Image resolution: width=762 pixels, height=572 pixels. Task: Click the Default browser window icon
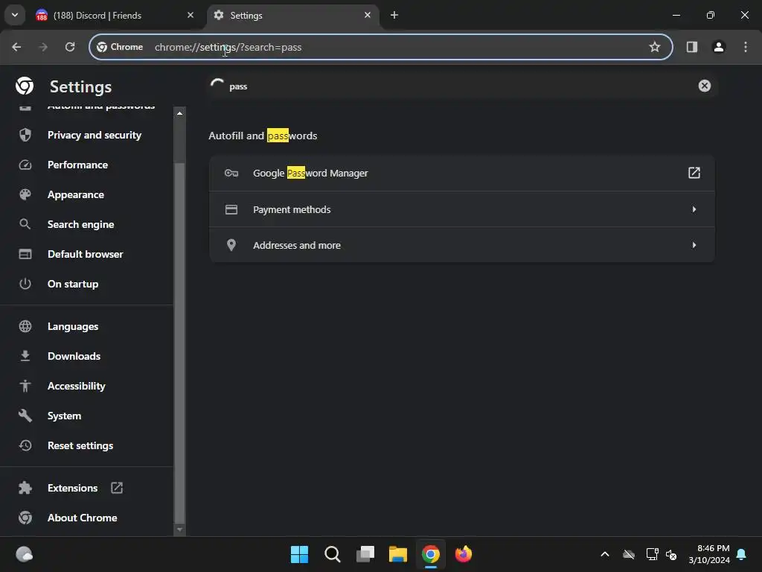point(25,254)
